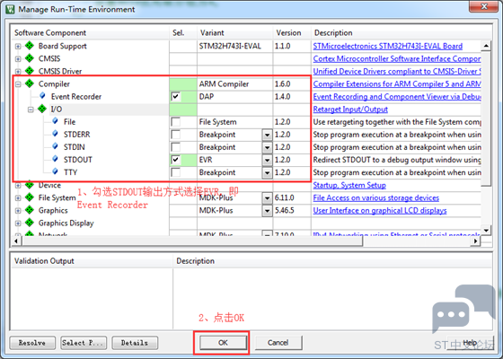Enable the STDERR checkbox
This screenshot has width=503, height=359.
point(176,135)
